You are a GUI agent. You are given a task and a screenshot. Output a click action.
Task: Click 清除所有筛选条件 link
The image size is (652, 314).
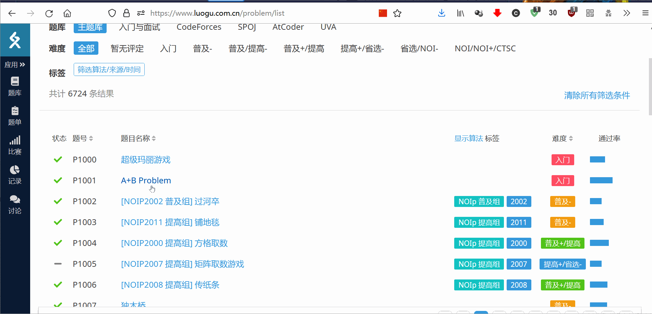pyautogui.click(x=597, y=95)
